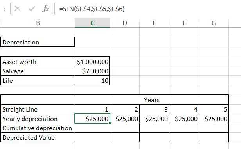Viewport: 241px width, 149px height.
Task: Select column G header
Action: pyautogui.click(x=214, y=23)
